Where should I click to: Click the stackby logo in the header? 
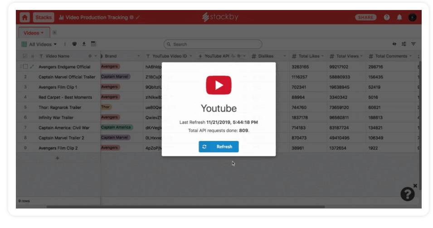coord(220,17)
